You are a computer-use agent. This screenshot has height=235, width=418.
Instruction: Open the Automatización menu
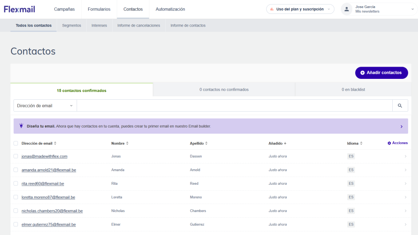coord(170,9)
